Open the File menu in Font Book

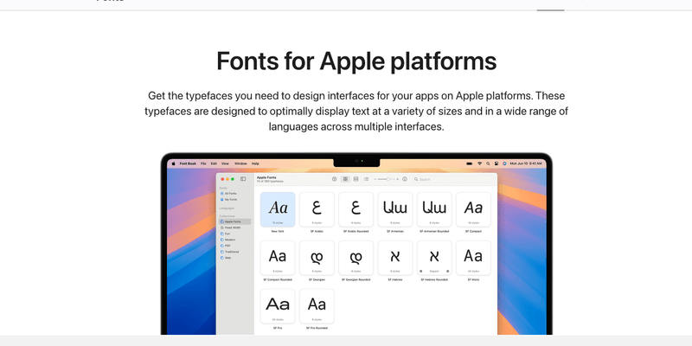coord(203,163)
